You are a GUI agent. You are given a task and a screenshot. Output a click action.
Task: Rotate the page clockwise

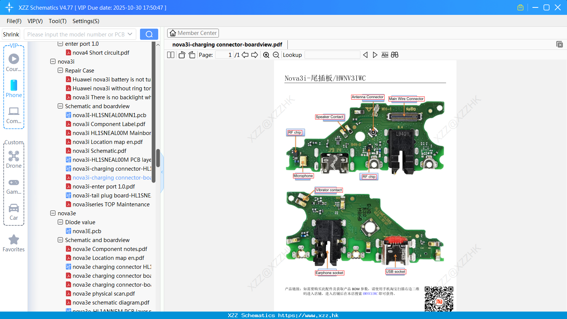click(192, 55)
